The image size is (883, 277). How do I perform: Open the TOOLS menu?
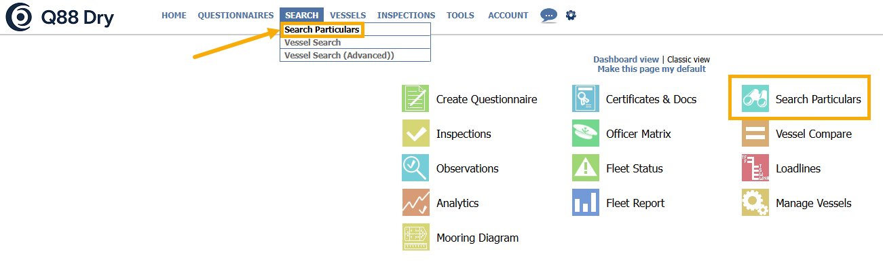pyautogui.click(x=460, y=15)
